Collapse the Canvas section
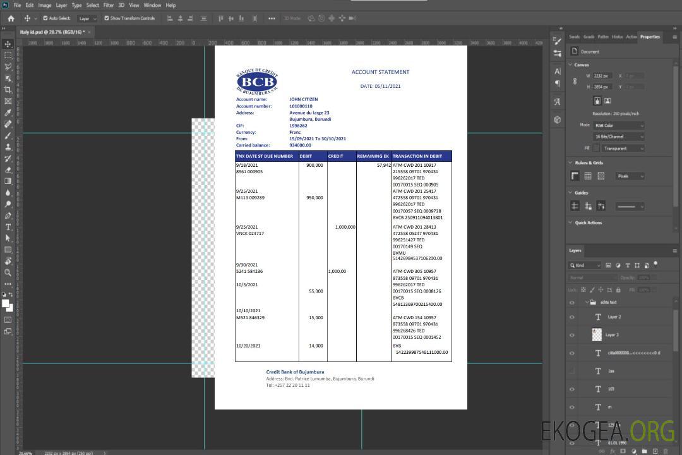The width and height of the screenshot is (682, 455). pyautogui.click(x=570, y=64)
